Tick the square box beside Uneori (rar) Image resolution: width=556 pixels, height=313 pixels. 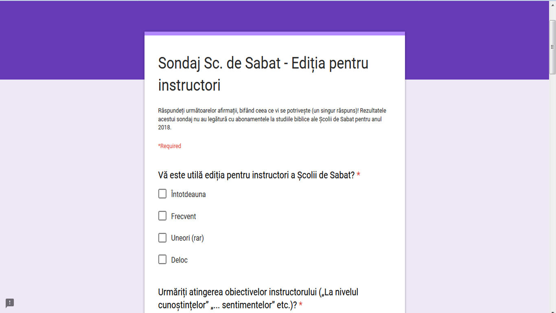[x=162, y=238]
